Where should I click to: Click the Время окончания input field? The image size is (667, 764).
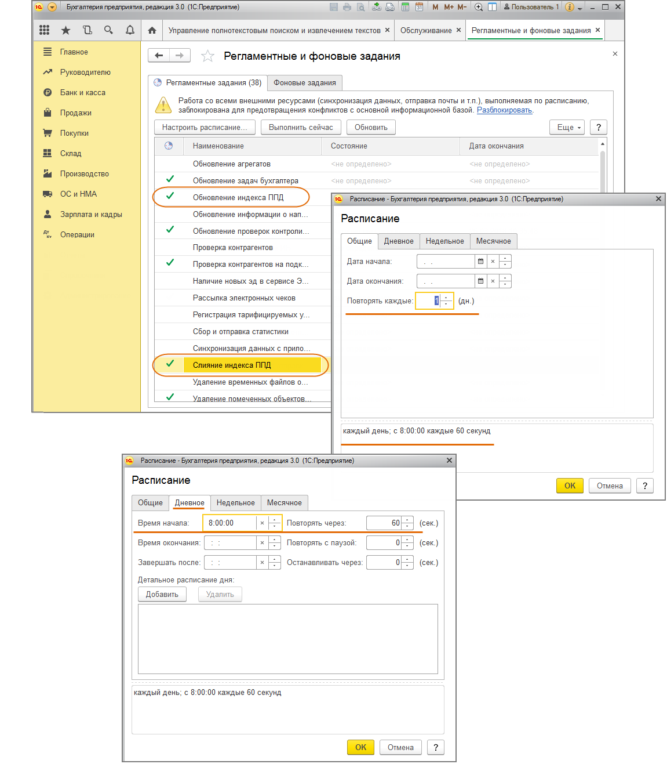click(x=229, y=542)
